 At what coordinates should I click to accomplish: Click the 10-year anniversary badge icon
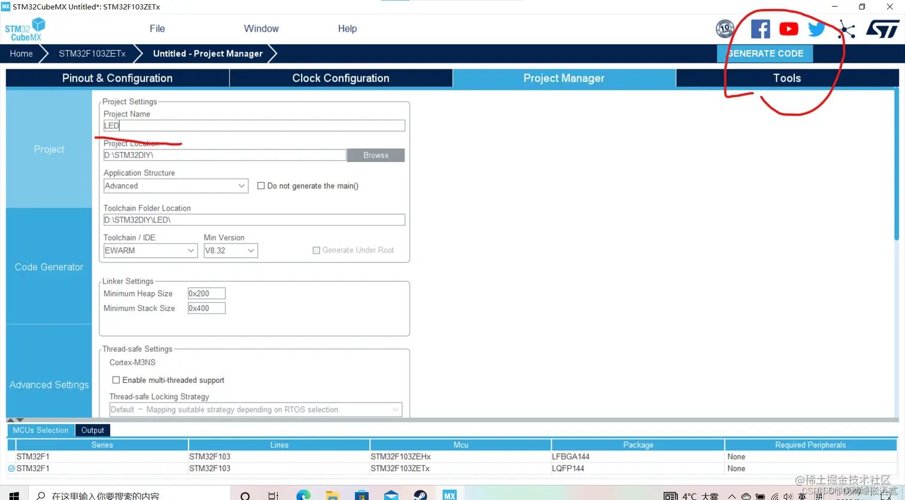[x=725, y=28]
